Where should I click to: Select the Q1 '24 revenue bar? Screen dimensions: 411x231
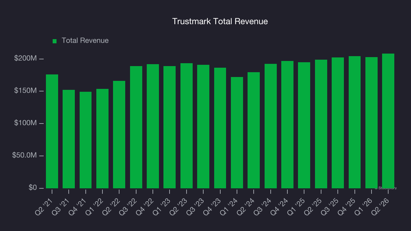[x=237, y=133]
